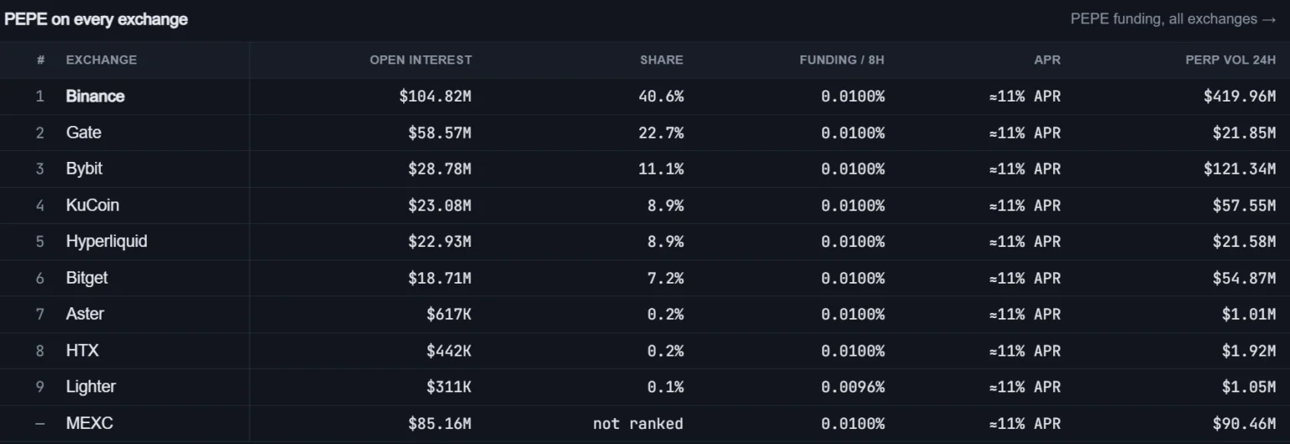Select the $442K open interest value

coord(448,350)
